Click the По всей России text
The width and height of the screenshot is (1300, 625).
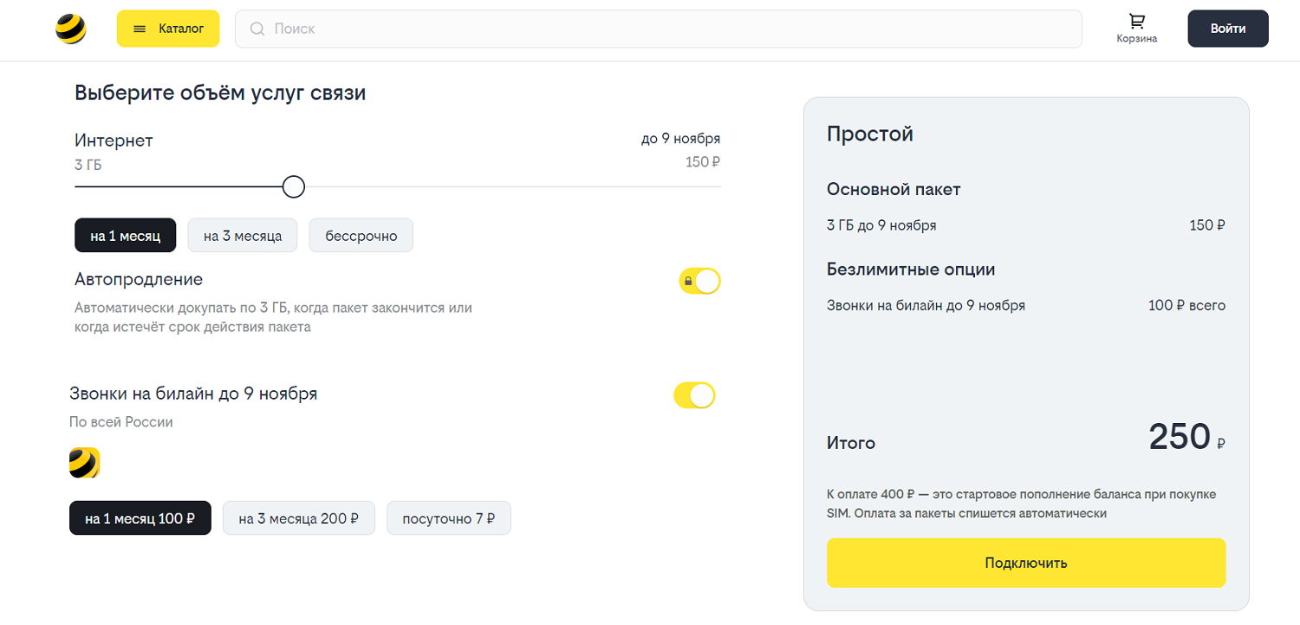(121, 422)
